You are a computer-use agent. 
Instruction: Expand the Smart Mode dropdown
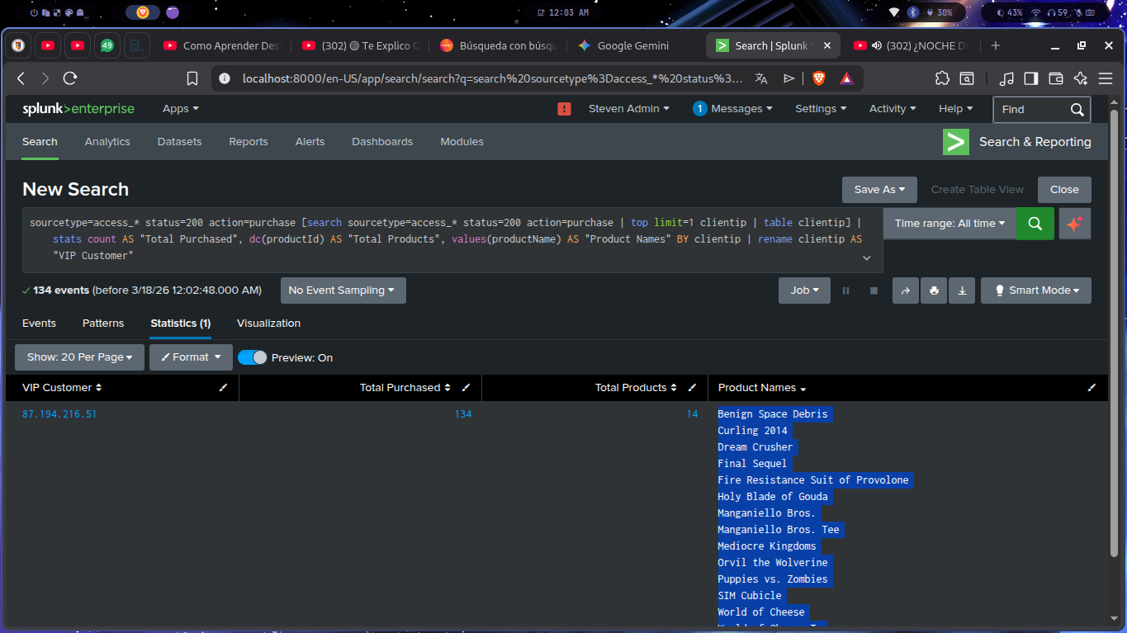tap(1036, 291)
